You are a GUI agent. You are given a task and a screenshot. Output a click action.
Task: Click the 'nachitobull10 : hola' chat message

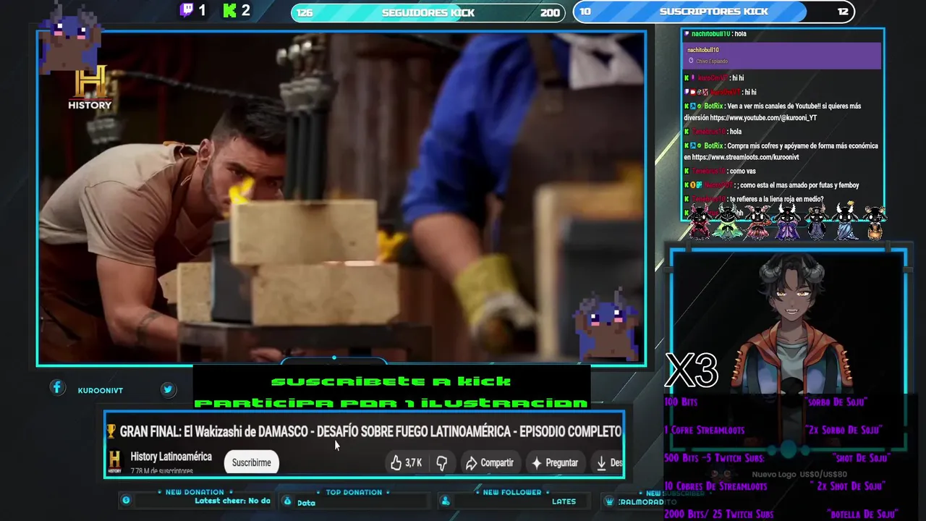coord(715,34)
